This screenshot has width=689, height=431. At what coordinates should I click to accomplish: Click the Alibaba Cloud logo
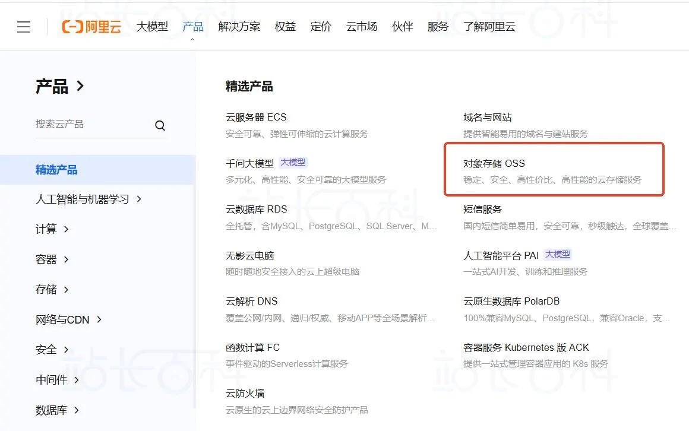(x=91, y=26)
